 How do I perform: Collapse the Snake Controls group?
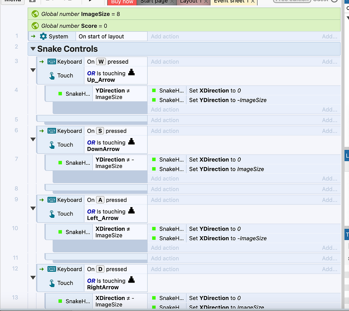pyautogui.click(x=33, y=49)
